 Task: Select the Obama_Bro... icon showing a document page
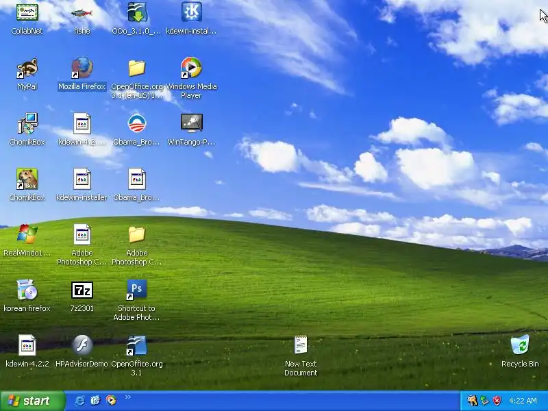tap(136, 179)
